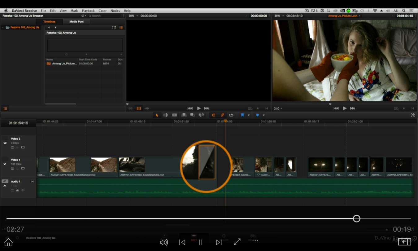418x251 pixels.
Task: Add a blue flag to the clip
Action: click(x=242, y=115)
